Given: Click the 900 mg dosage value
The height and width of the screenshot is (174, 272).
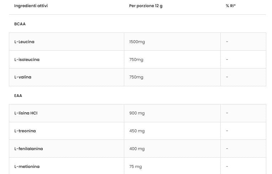Looking at the screenshot, I should pos(137,113).
